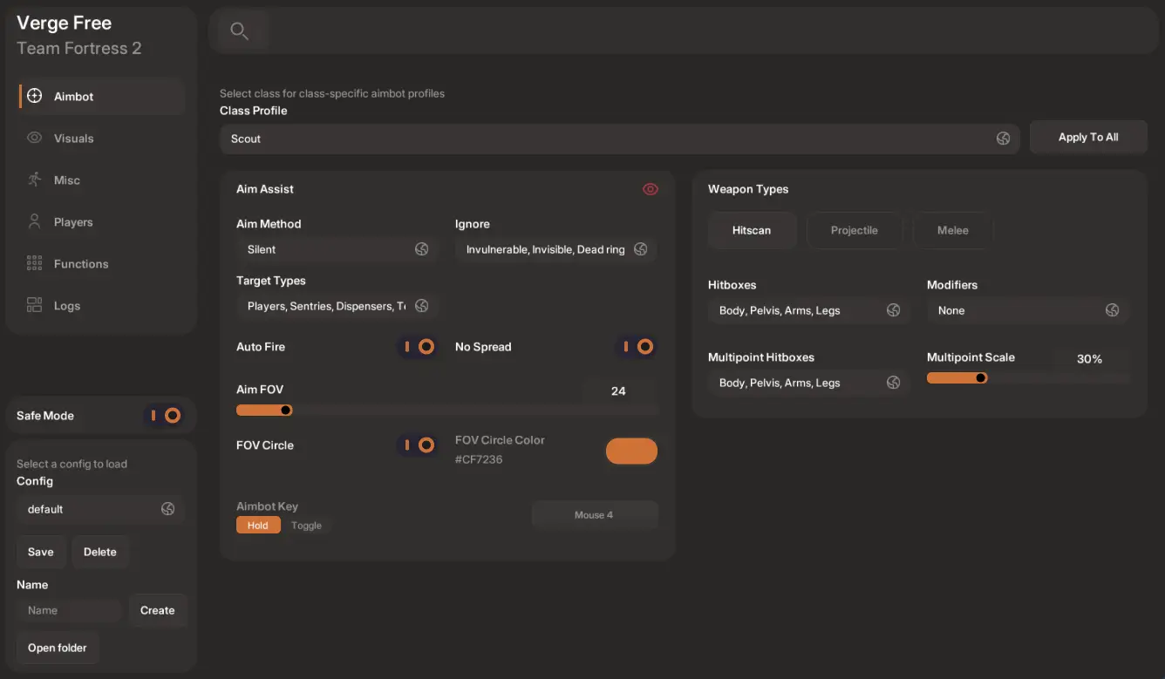Delete the selected config
The height and width of the screenshot is (679, 1165).
[100, 552]
